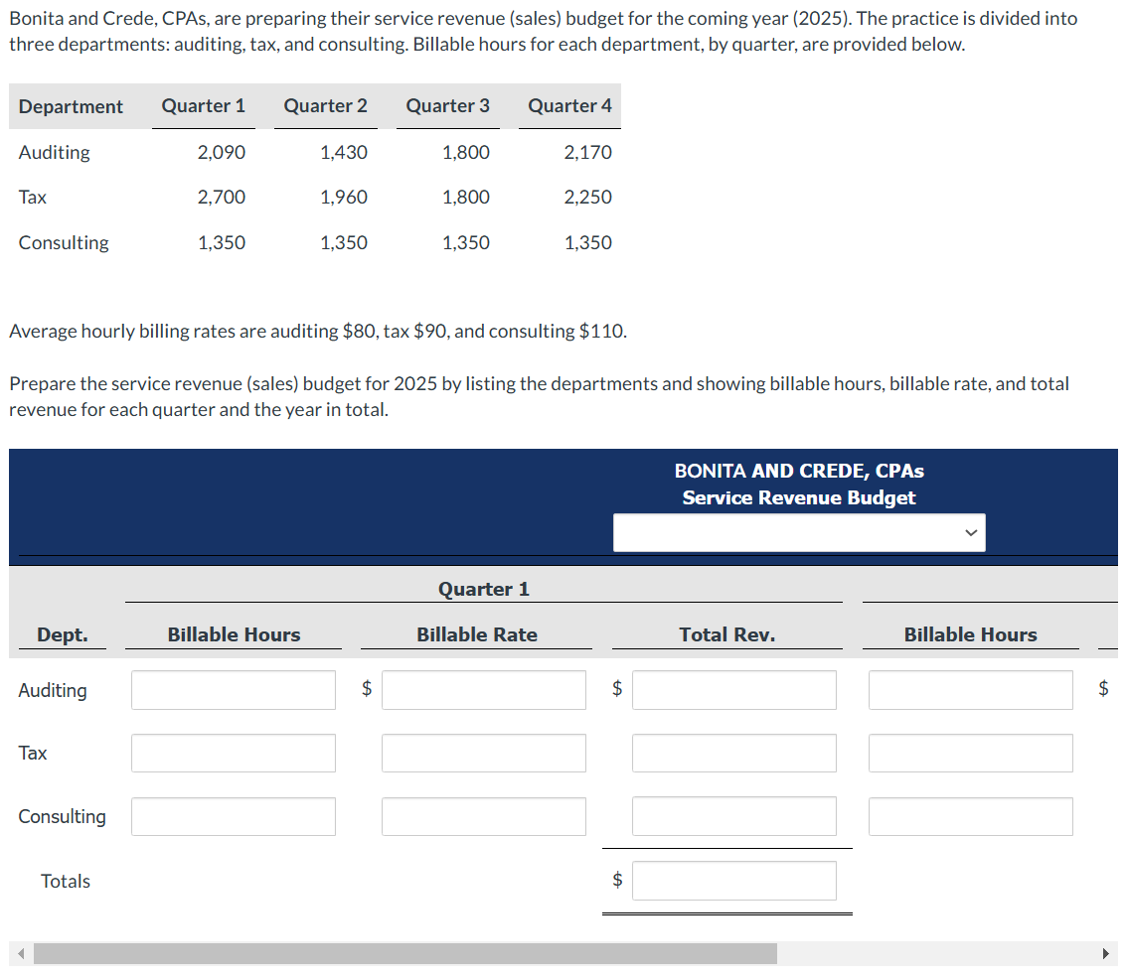Click Auditing Quarter 4 value 2,170

588,152
